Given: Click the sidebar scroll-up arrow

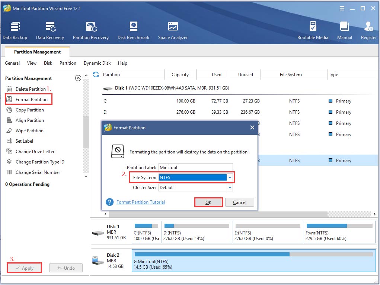Looking at the screenshot, I should tap(86, 75).
